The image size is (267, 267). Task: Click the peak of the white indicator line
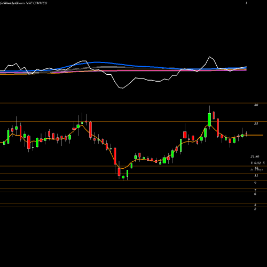209,57
